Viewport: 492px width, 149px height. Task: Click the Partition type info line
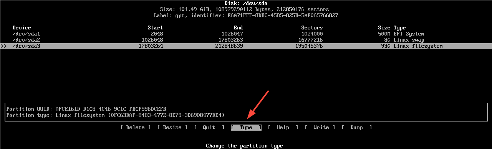pos(116,115)
